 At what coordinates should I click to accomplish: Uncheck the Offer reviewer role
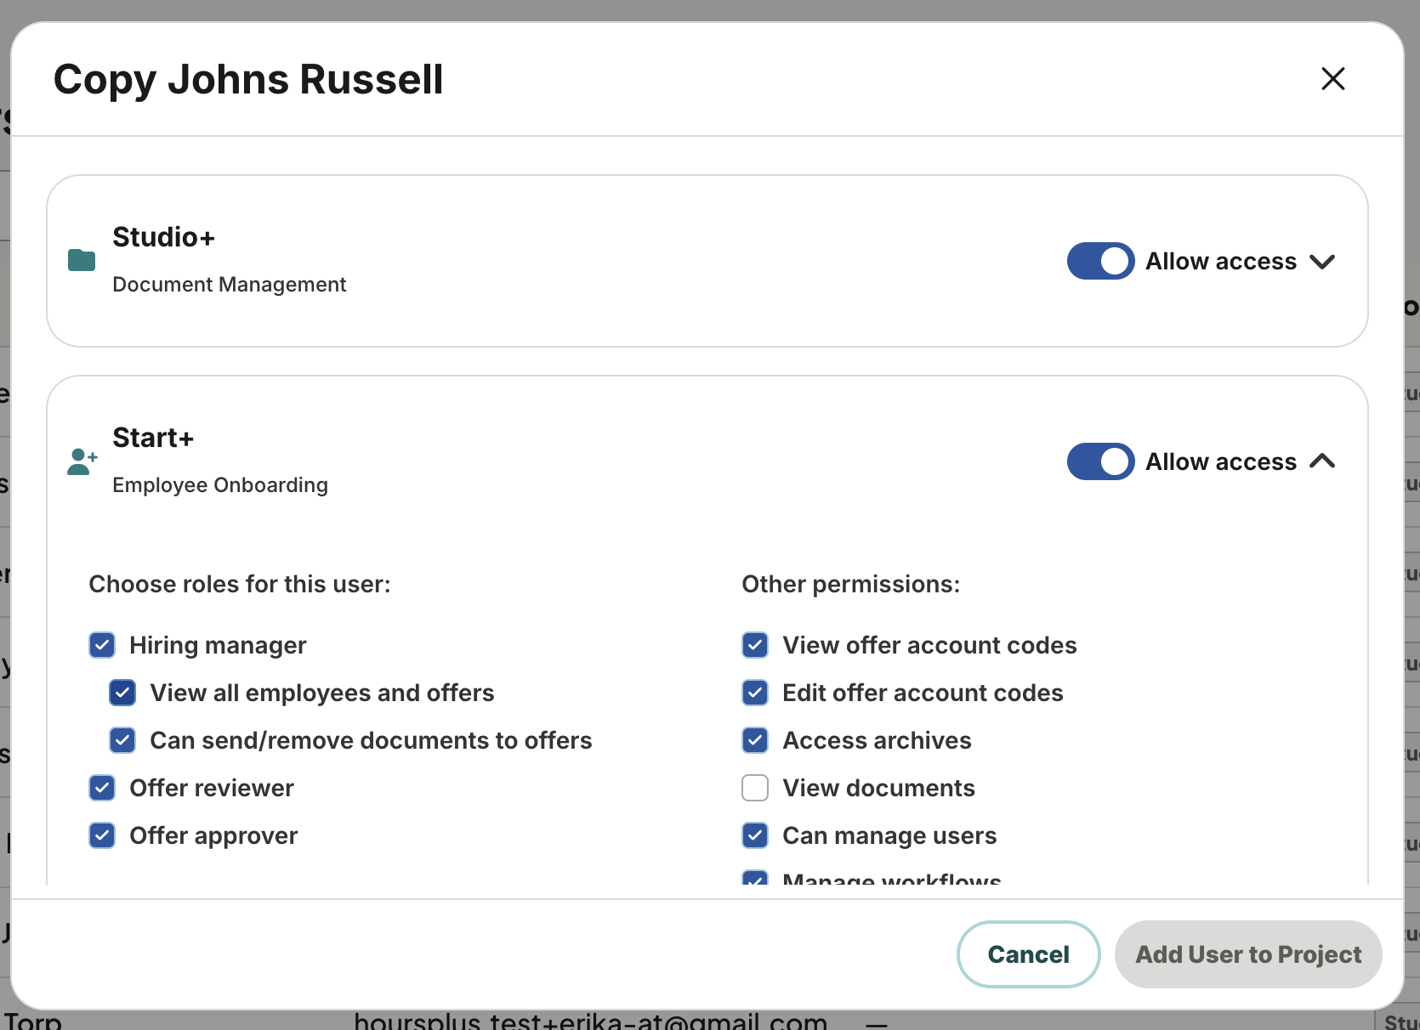[x=102, y=788]
